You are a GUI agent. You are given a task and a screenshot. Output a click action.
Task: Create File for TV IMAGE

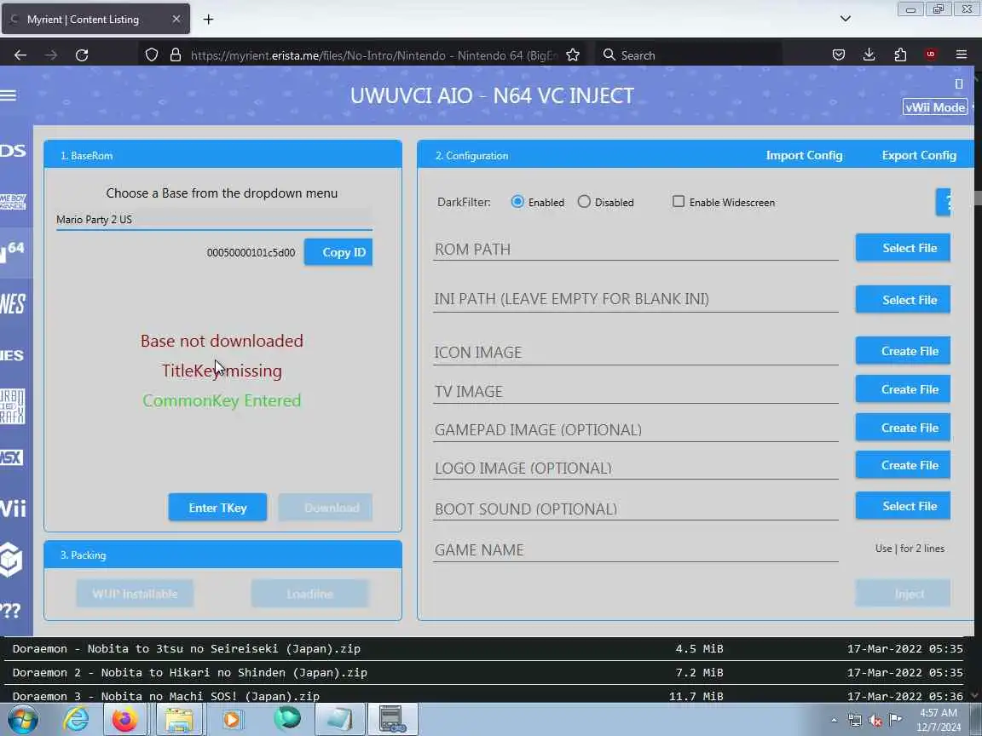click(x=903, y=389)
